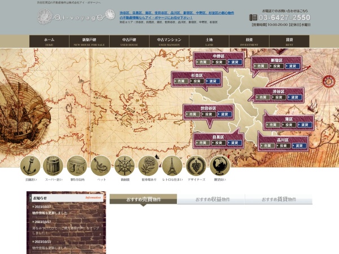Click 賃貸 button under 渋谷区

(x=295, y=98)
